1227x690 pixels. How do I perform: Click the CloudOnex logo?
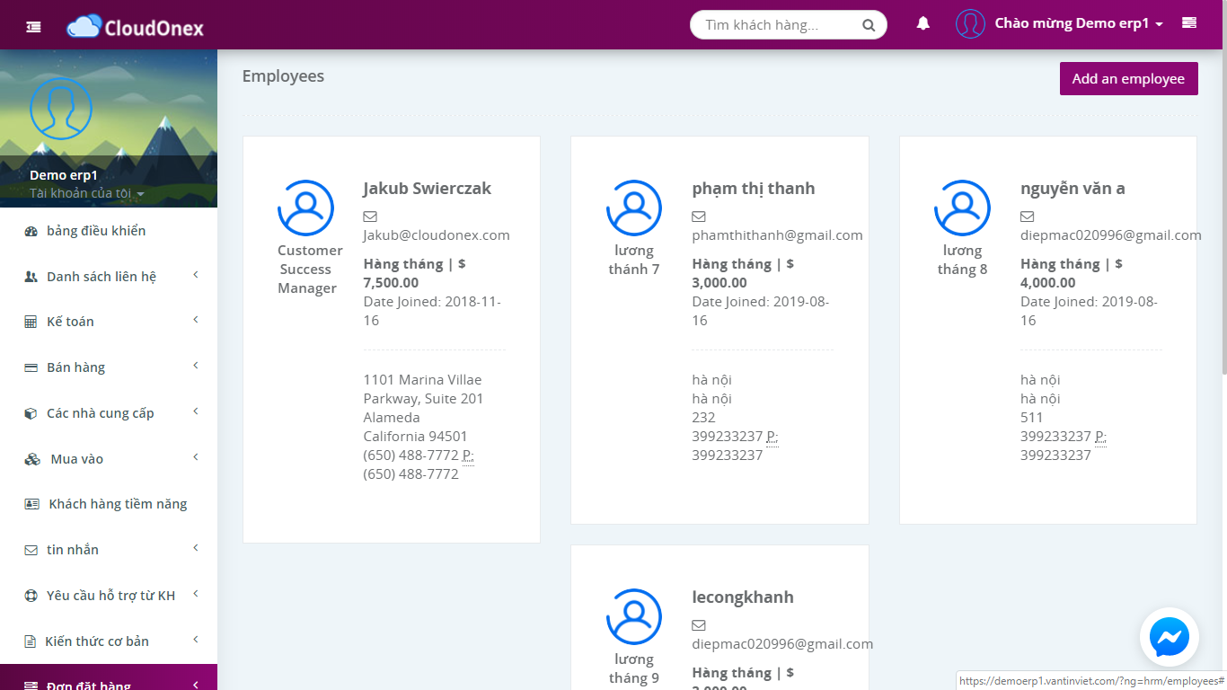pyautogui.click(x=136, y=26)
